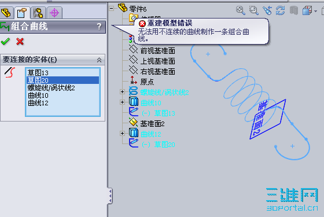
Task: Click the sketch icon of 草图13
Action: click(134, 112)
